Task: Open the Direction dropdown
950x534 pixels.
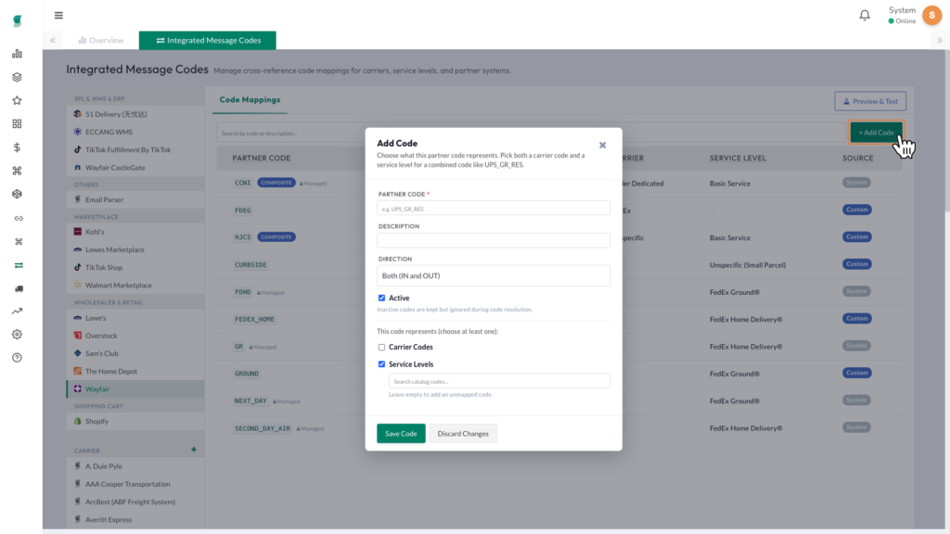Action: tap(494, 275)
